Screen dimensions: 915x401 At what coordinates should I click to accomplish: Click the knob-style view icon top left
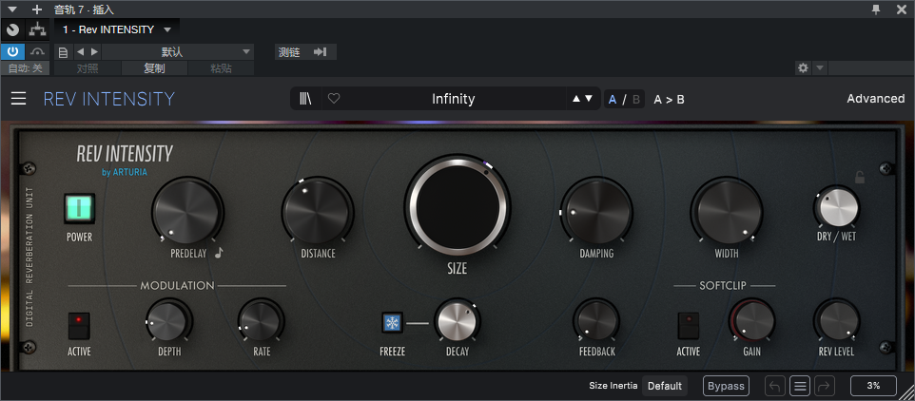click(x=12, y=29)
